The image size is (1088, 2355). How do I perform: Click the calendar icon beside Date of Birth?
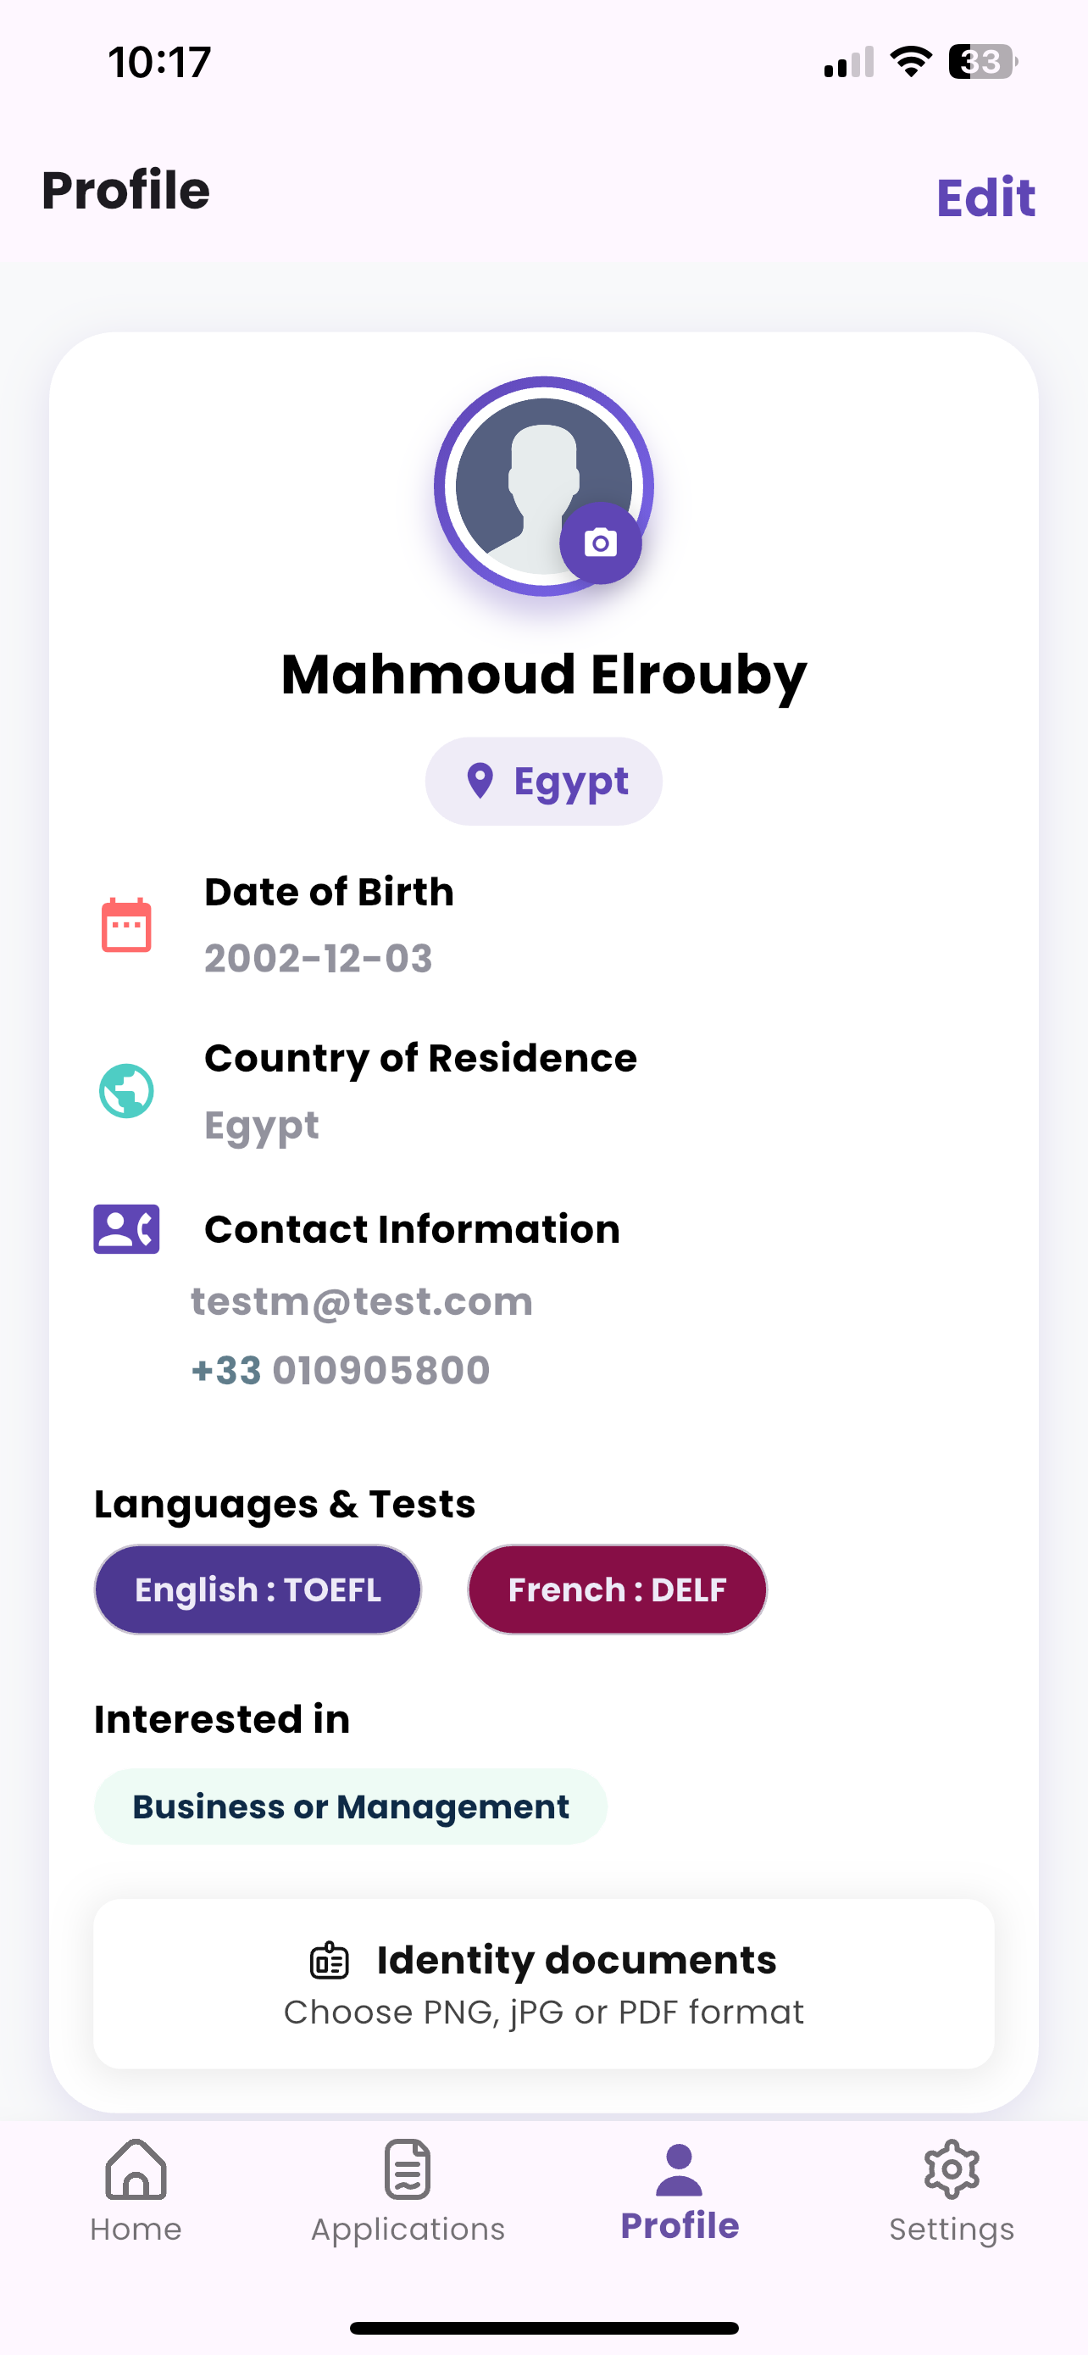point(126,925)
